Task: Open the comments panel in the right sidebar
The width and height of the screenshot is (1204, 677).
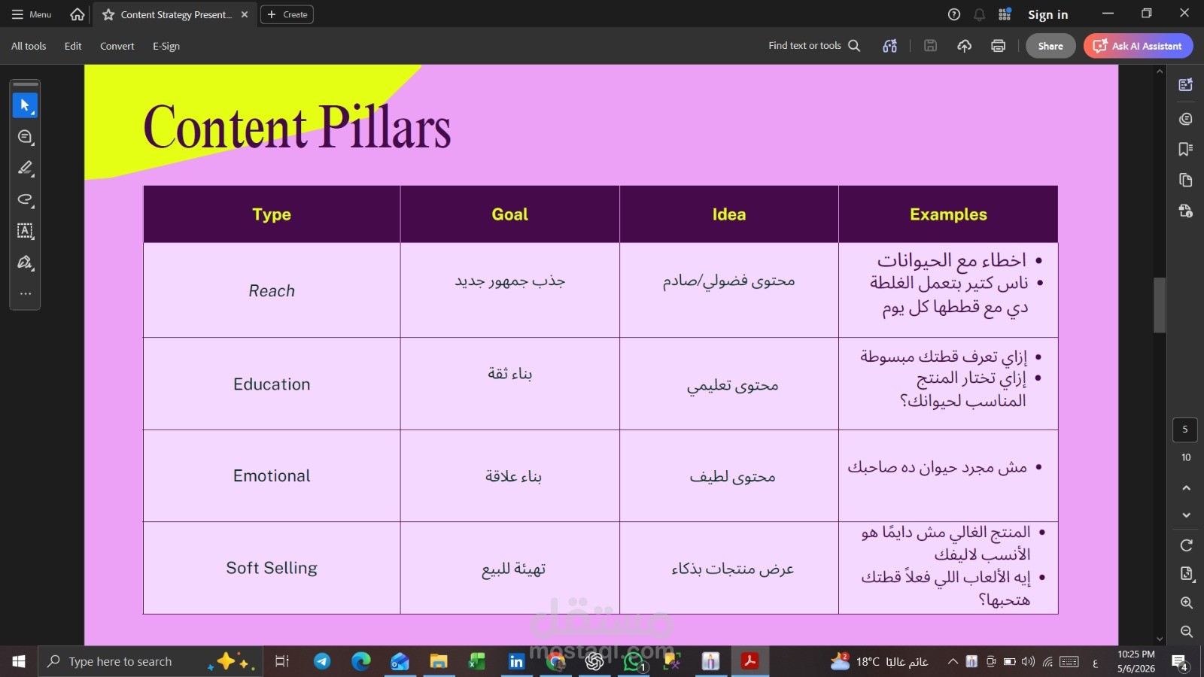Action: tap(1186, 119)
